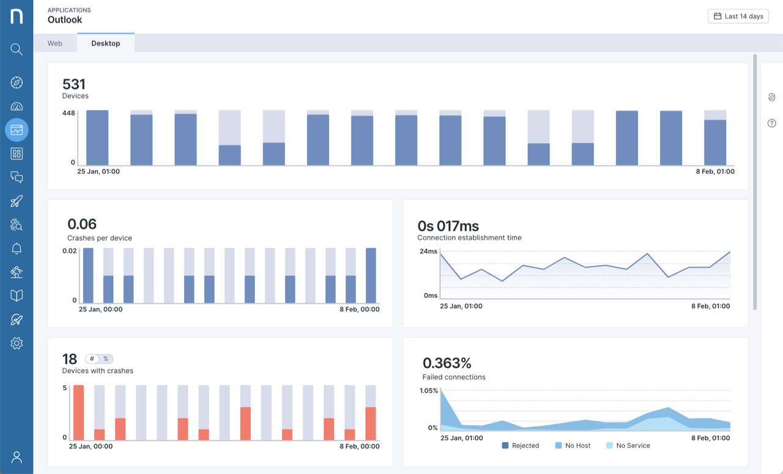The height and width of the screenshot is (474, 783).
Task: Open the chat bubbles icon in the sidebar
Action: (x=17, y=177)
